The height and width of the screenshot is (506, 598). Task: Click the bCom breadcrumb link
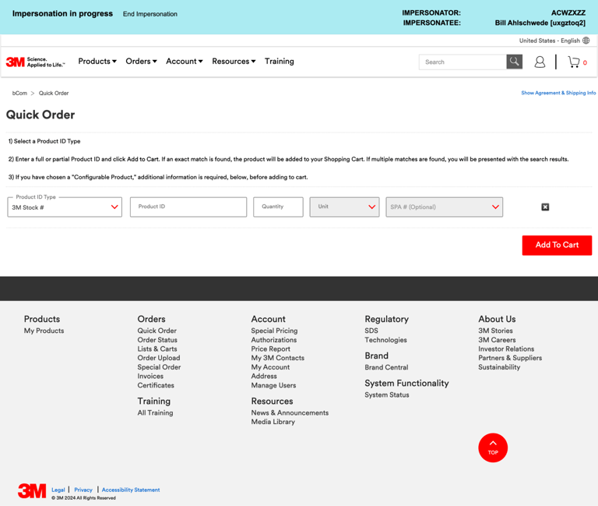(x=19, y=94)
